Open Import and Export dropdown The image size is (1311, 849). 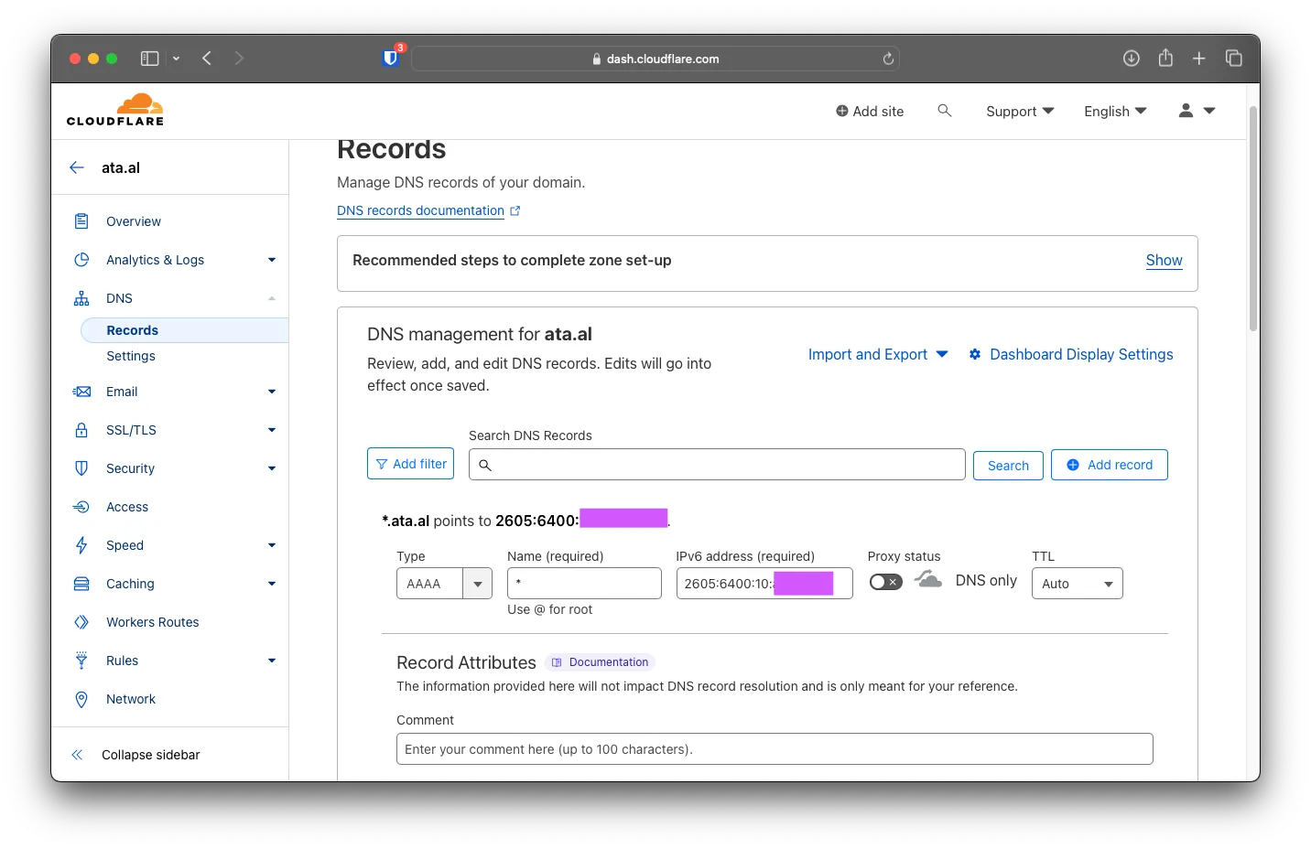pyautogui.click(x=878, y=354)
